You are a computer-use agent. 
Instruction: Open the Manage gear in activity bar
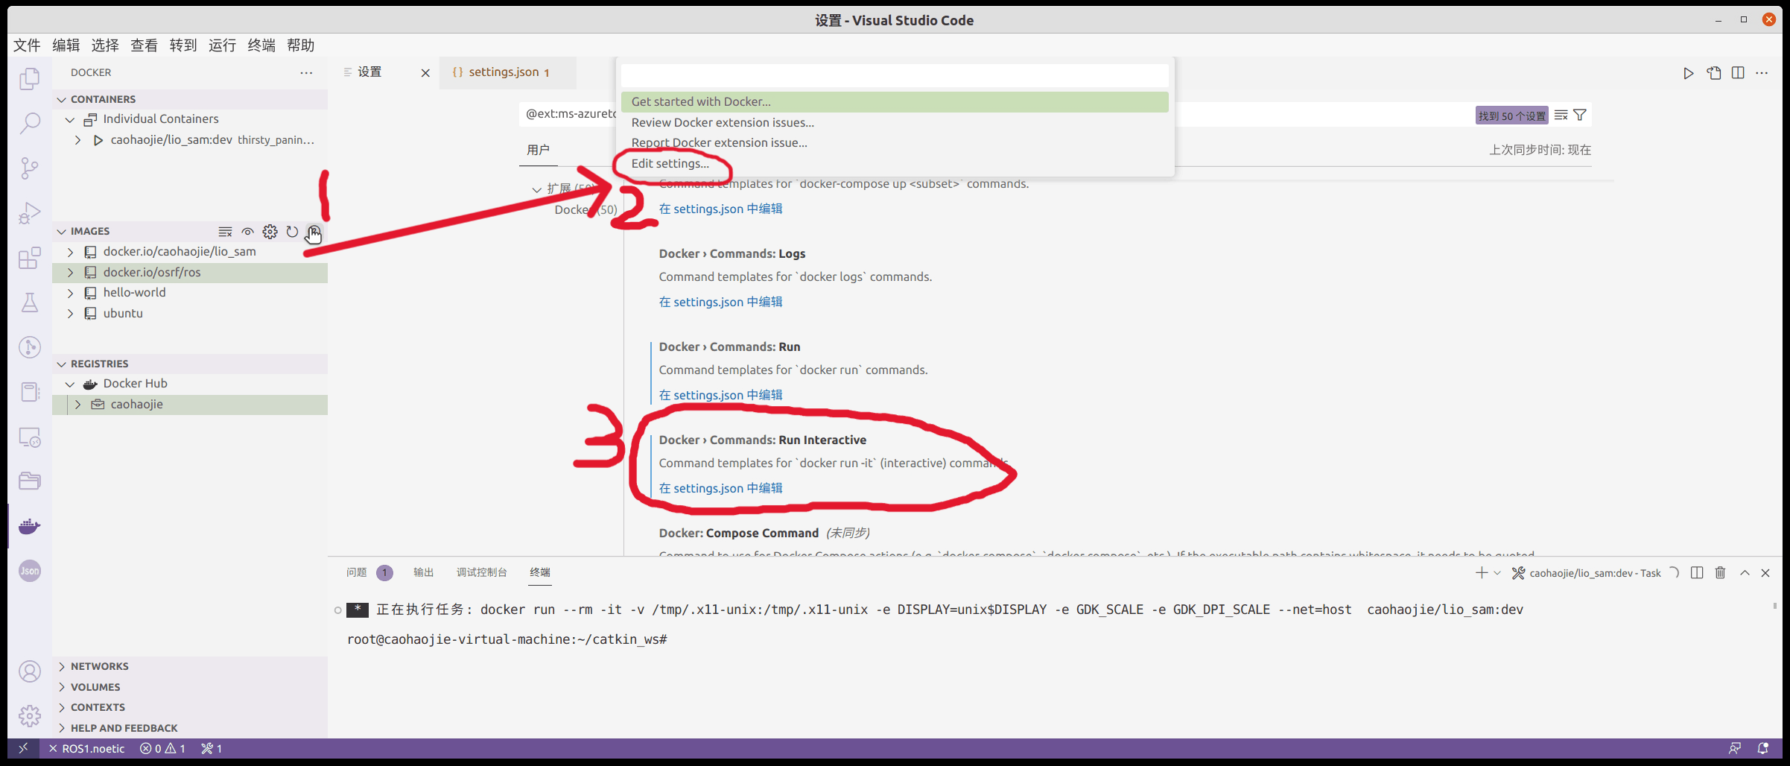[30, 716]
